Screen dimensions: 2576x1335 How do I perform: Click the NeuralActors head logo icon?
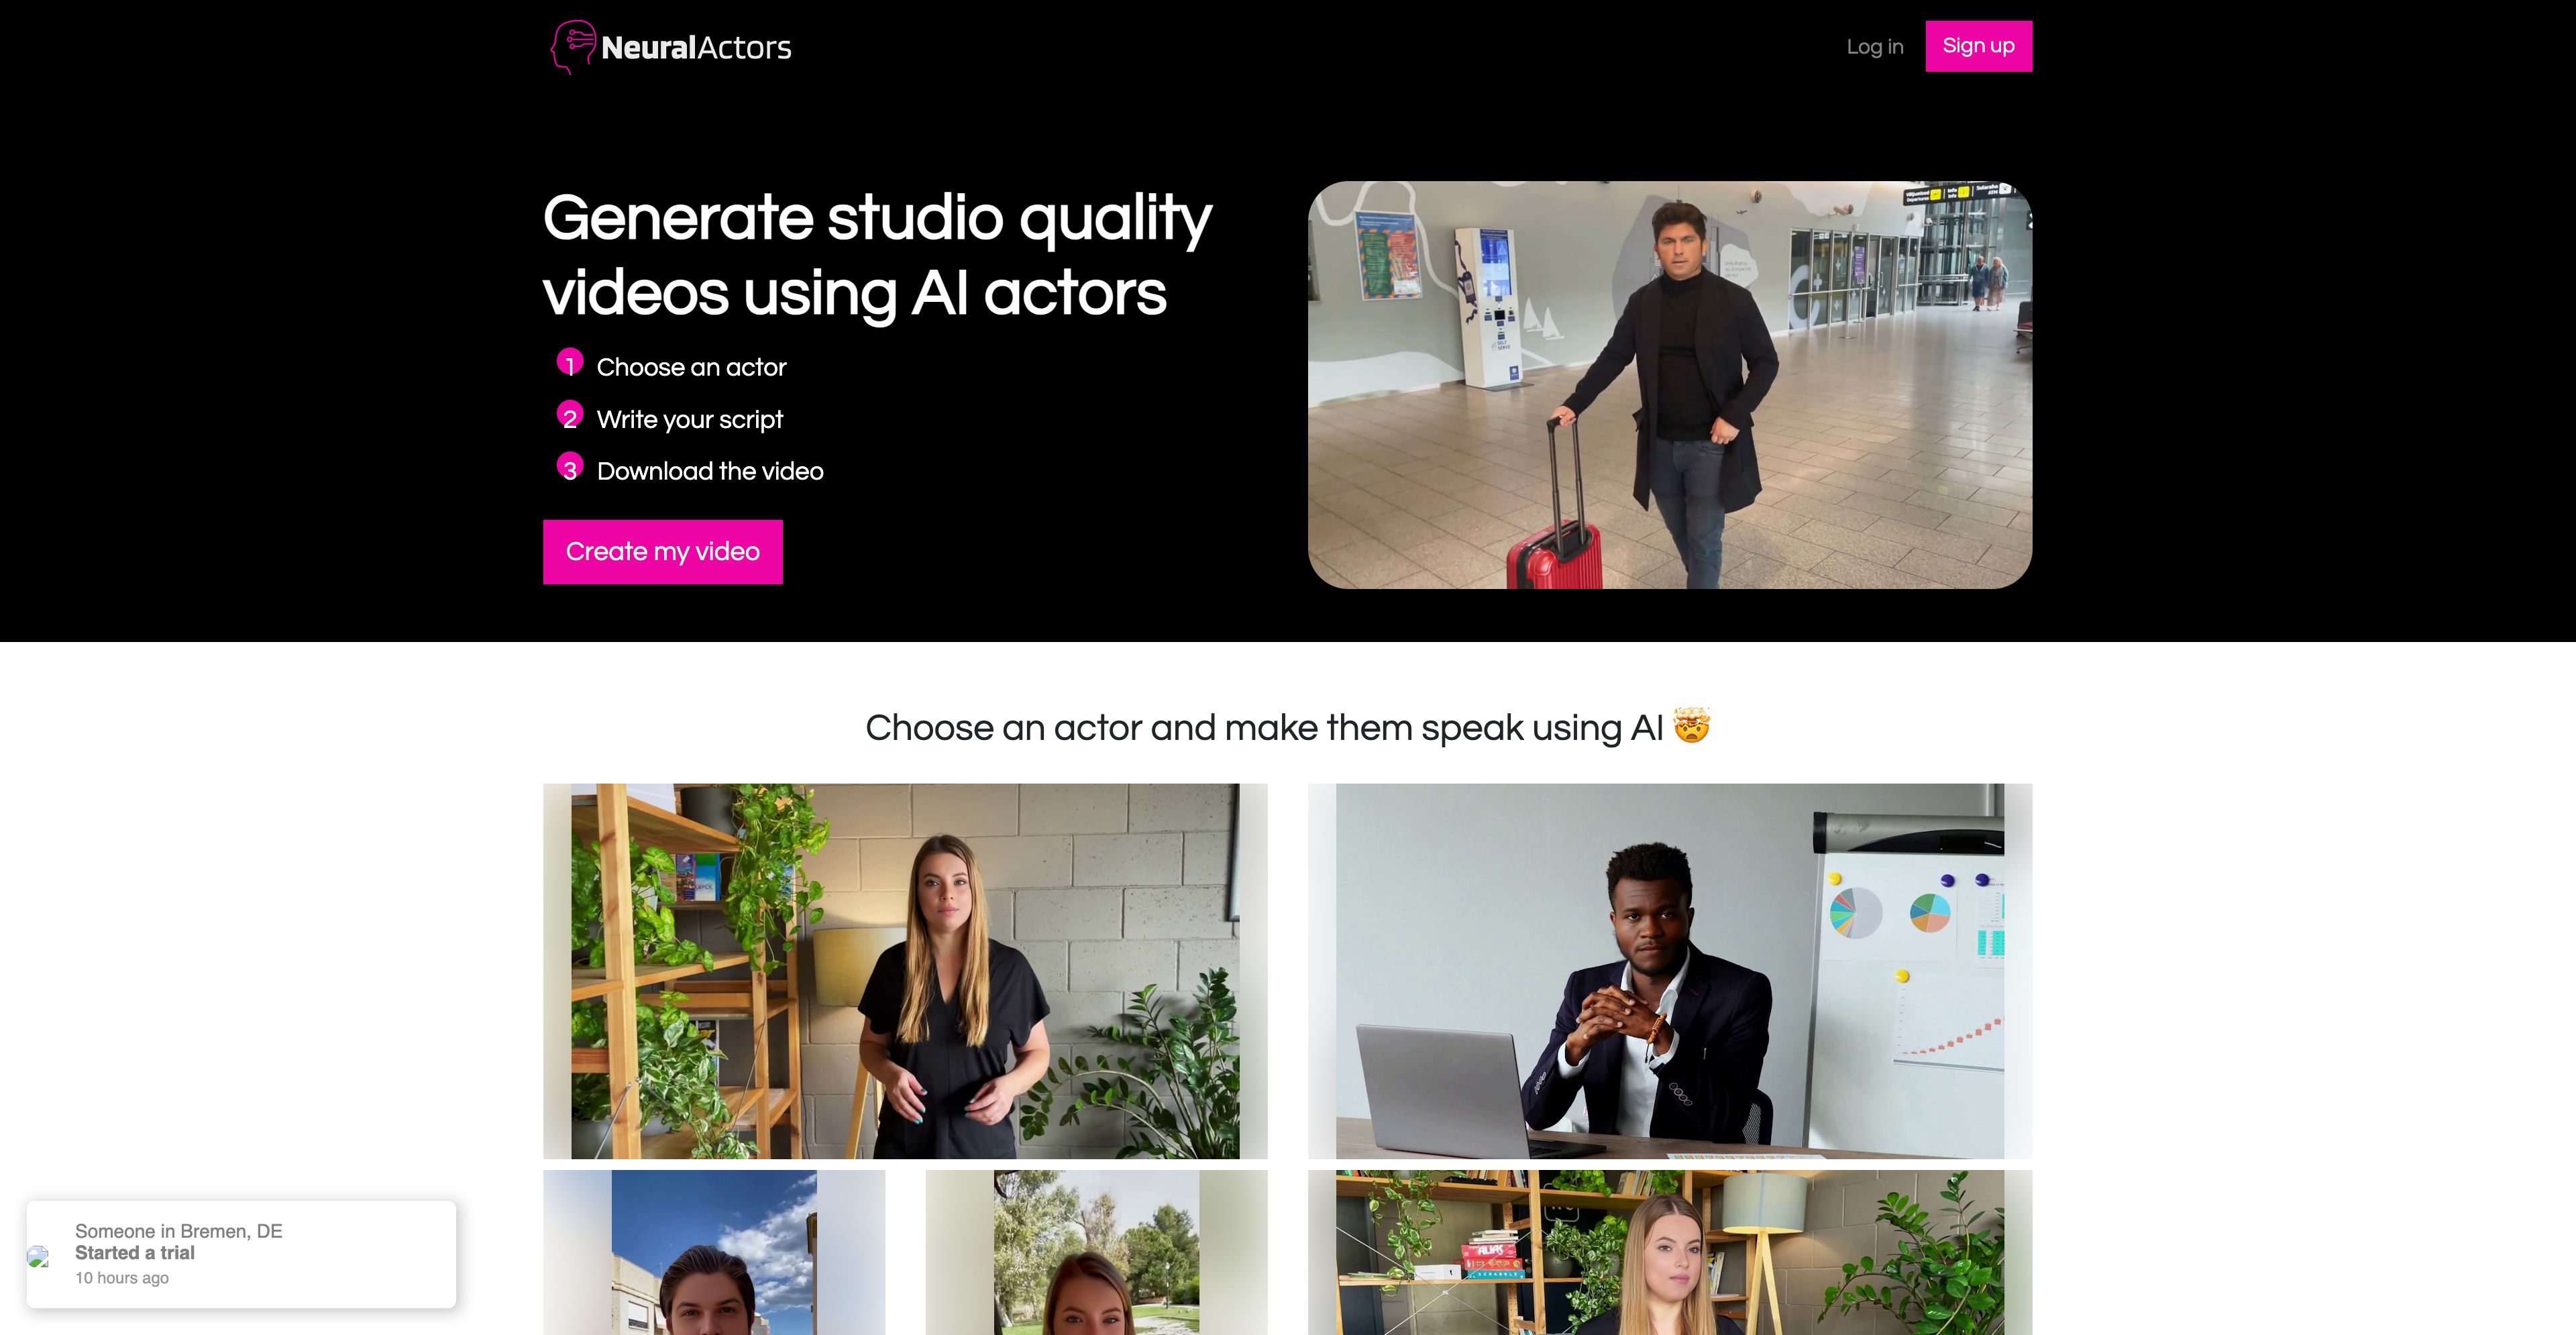pyautogui.click(x=573, y=47)
